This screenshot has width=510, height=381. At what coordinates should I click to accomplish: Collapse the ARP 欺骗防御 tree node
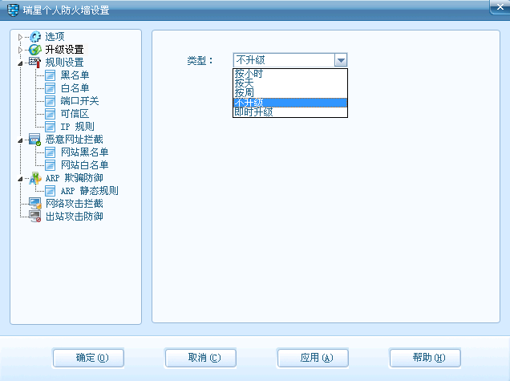pos(20,179)
